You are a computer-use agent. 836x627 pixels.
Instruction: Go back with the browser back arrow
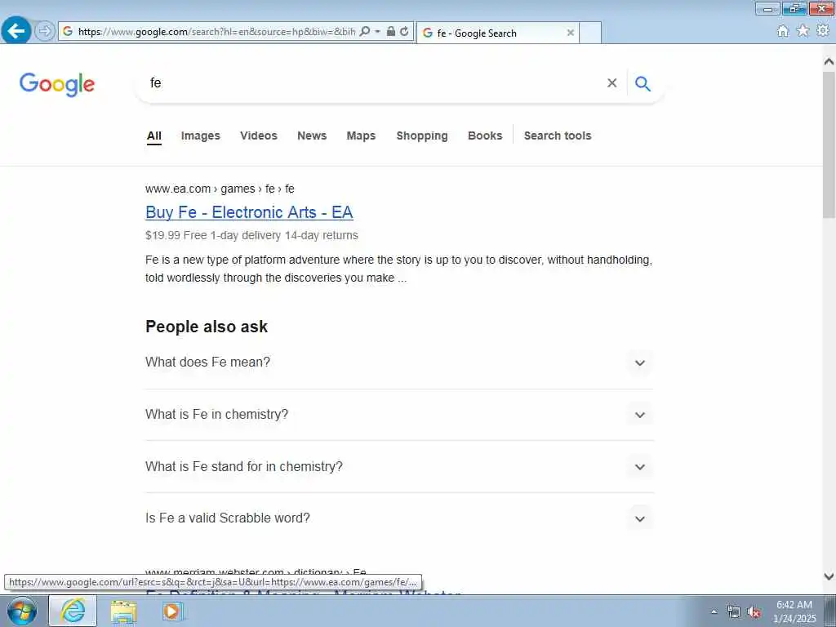point(16,30)
